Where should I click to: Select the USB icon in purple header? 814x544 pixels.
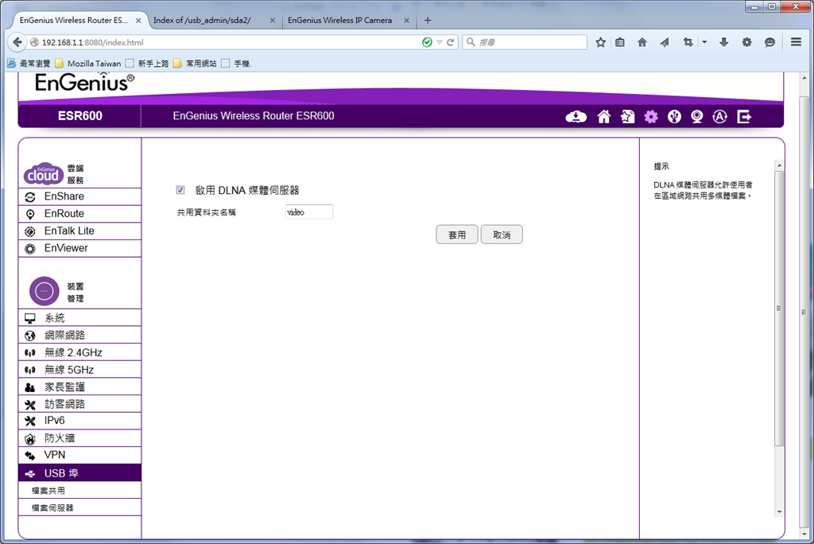click(x=674, y=117)
